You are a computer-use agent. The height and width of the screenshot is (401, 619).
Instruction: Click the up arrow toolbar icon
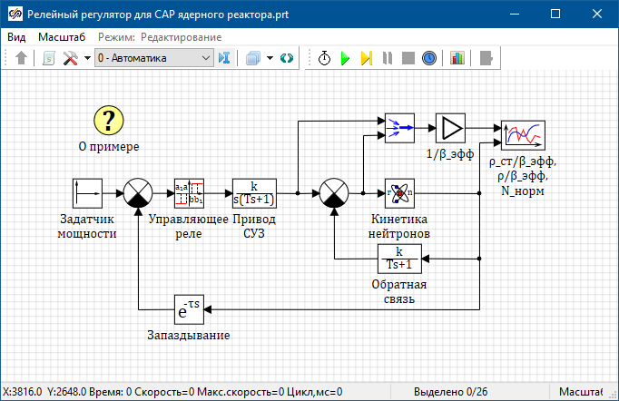(x=23, y=58)
